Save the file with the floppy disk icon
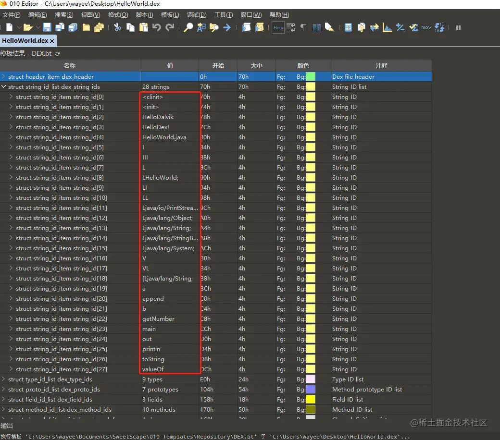 click(47, 28)
